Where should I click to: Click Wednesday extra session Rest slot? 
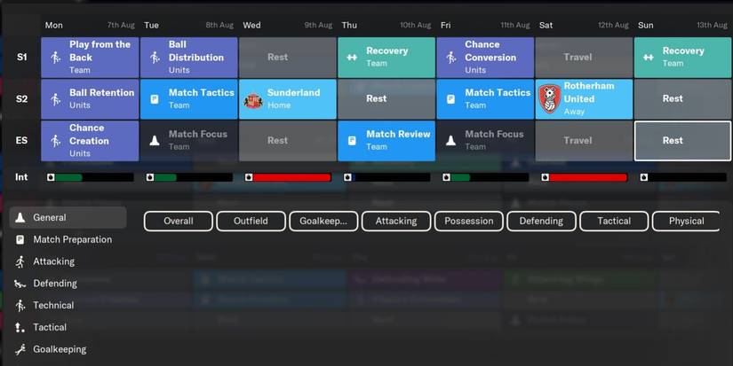[x=288, y=141]
